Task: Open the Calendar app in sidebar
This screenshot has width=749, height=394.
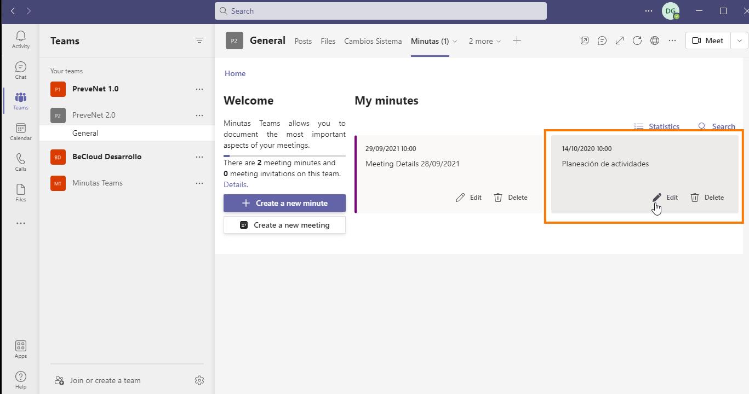Action: [21, 132]
